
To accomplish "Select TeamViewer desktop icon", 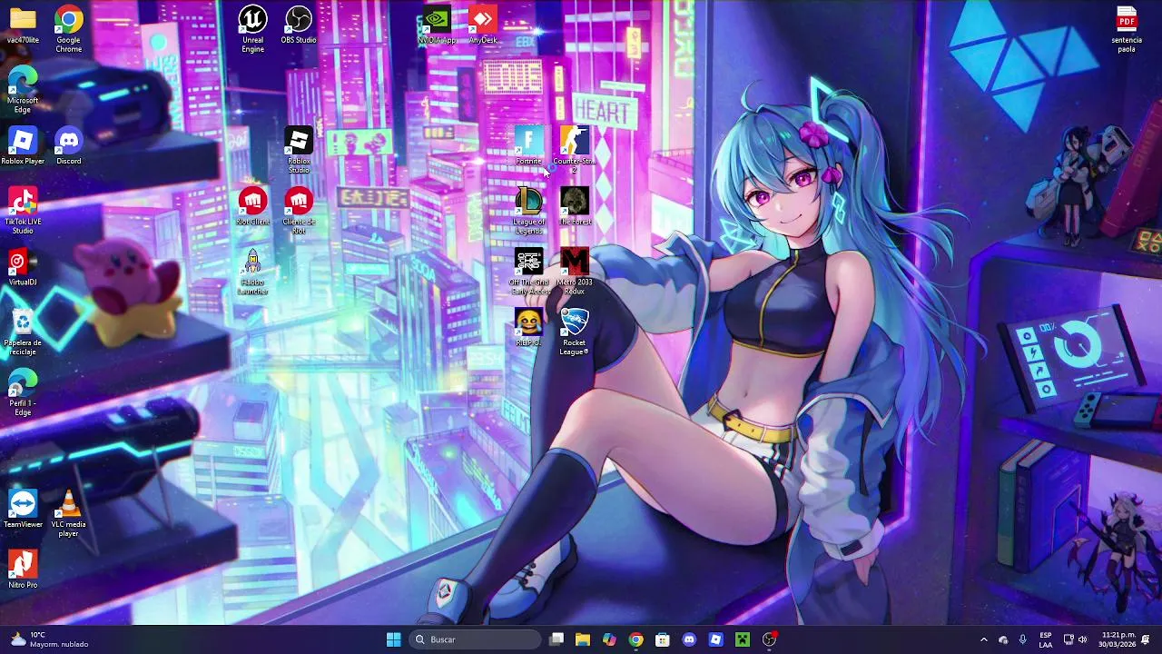I will (23, 510).
